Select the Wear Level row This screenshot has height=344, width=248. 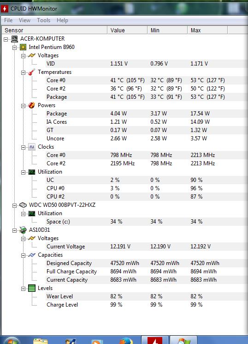pyautogui.click(x=124, y=296)
